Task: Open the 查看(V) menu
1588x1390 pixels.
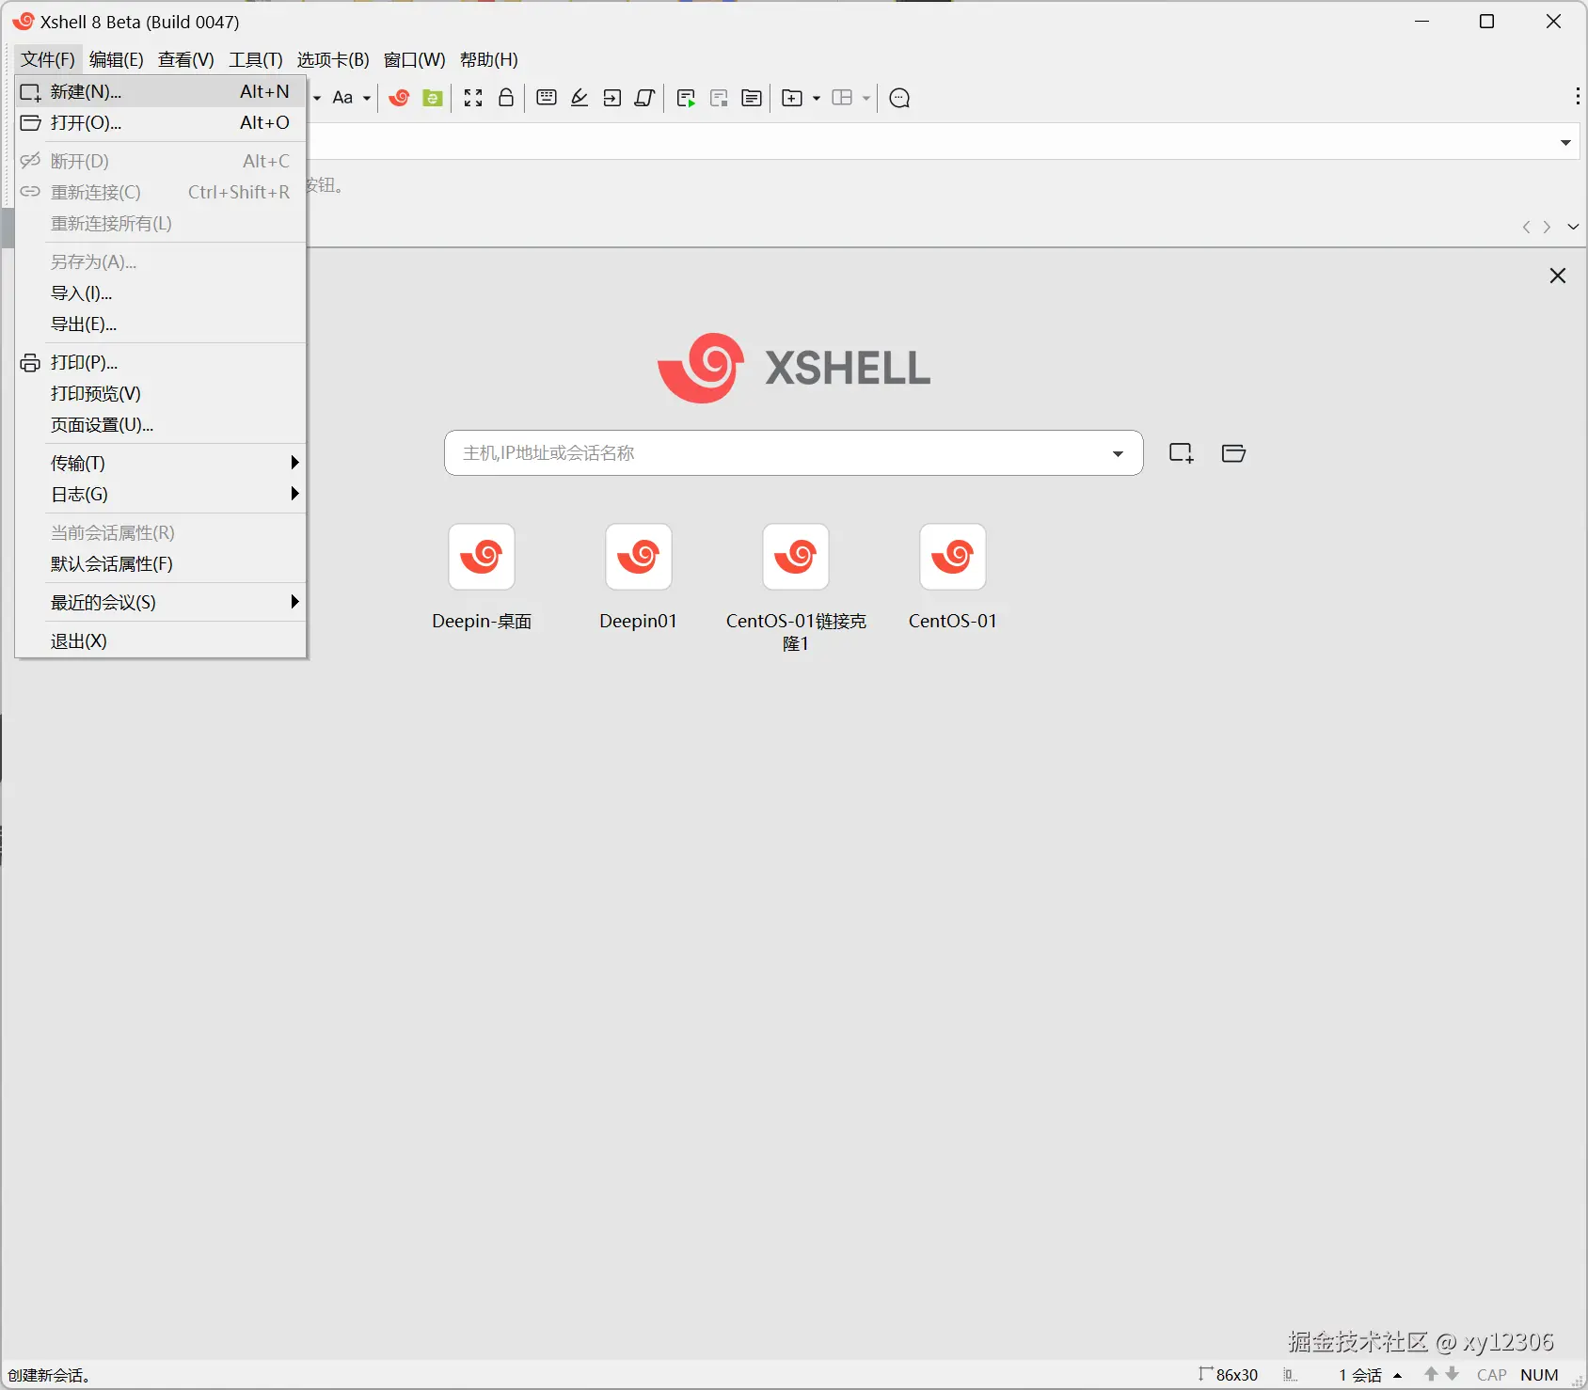Action: pos(186,59)
